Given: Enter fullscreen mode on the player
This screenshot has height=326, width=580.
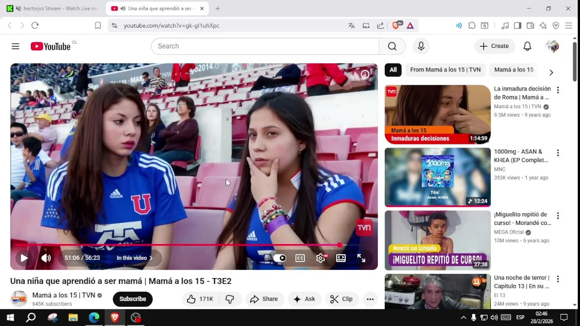Looking at the screenshot, I should click(x=361, y=258).
